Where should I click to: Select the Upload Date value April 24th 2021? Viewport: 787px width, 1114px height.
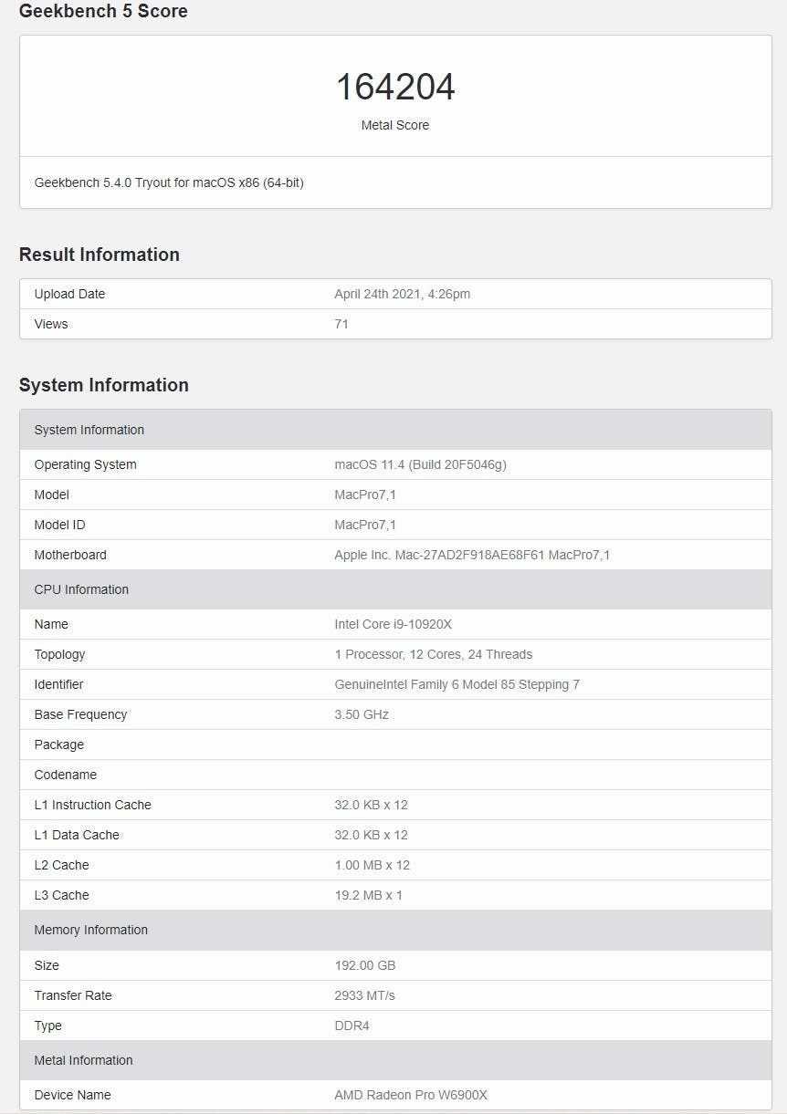pyautogui.click(x=403, y=294)
